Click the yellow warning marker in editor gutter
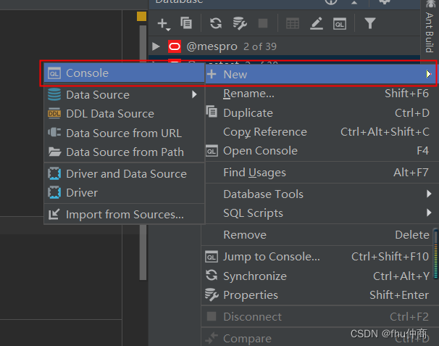Screen dimensions: 439x346 (142, 17)
